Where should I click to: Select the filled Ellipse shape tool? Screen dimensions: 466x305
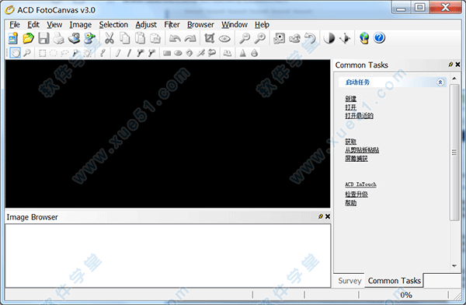(x=178, y=54)
